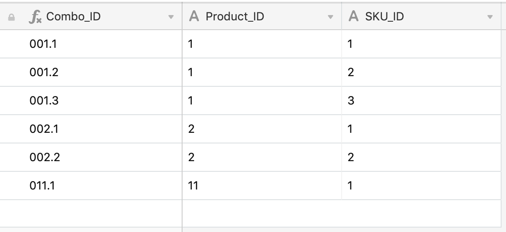Click the Product_ID cell showing 11
The image size is (506, 232).
(262, 186)
